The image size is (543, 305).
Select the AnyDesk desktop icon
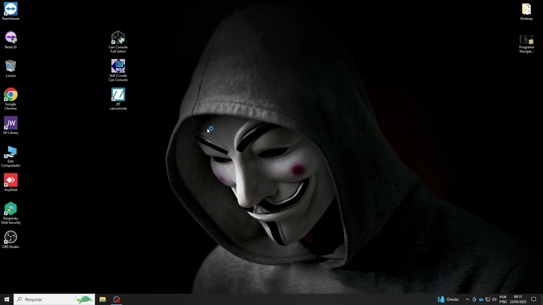pos(11,183)
